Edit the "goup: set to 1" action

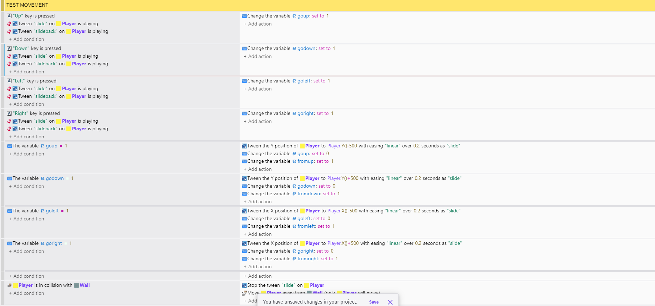coord(285,16)
